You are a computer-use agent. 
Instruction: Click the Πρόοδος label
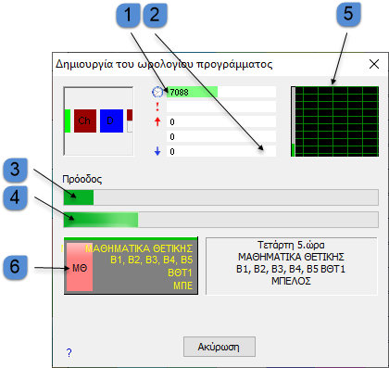(x=82, y=179)
